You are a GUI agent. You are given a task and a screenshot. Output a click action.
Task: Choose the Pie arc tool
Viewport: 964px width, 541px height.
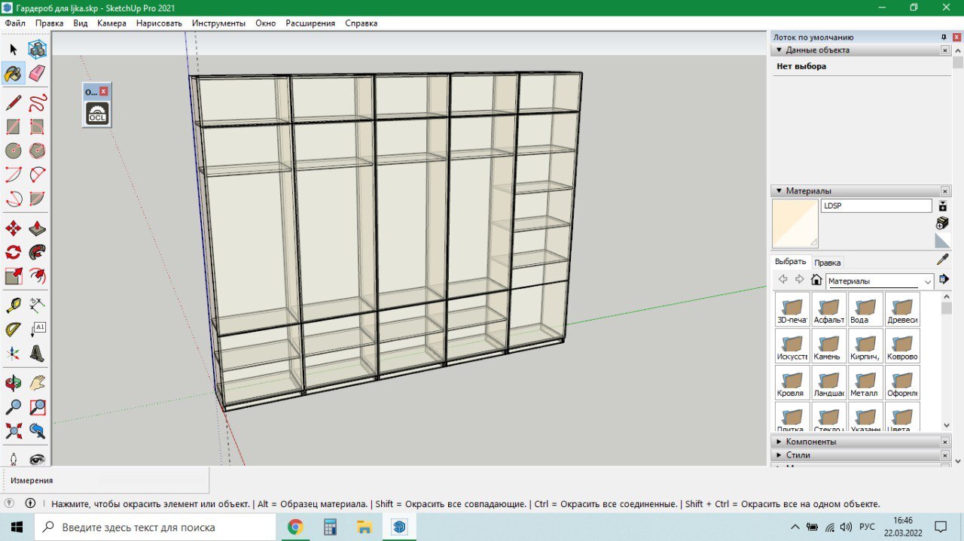(37, 199)
